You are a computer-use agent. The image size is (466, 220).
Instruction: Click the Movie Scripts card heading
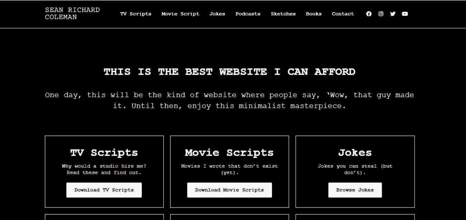click(x=229, y=153)
